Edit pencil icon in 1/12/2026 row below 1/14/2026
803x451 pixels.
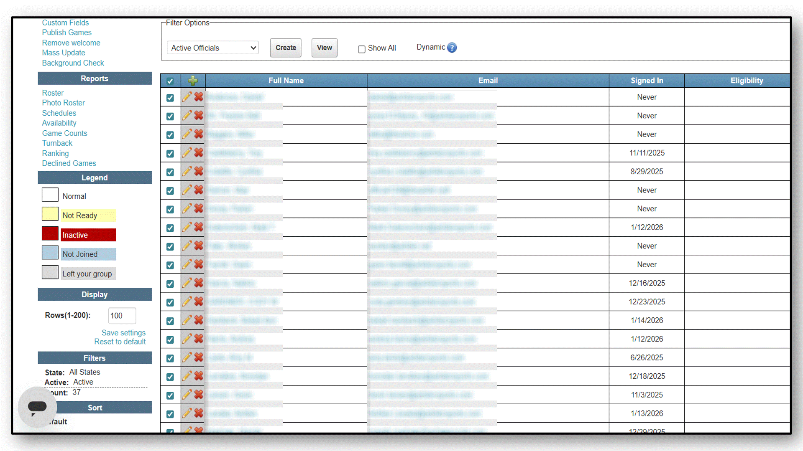(x=187, y=339)
